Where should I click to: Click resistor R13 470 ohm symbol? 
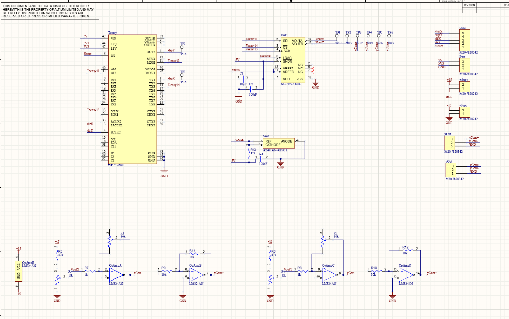pyautogui.click(x=249, y=153)
